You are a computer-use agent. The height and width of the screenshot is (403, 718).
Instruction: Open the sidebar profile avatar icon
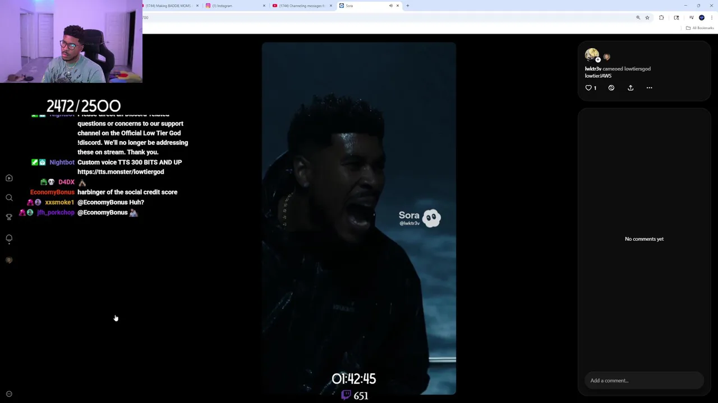coord(9,260)
